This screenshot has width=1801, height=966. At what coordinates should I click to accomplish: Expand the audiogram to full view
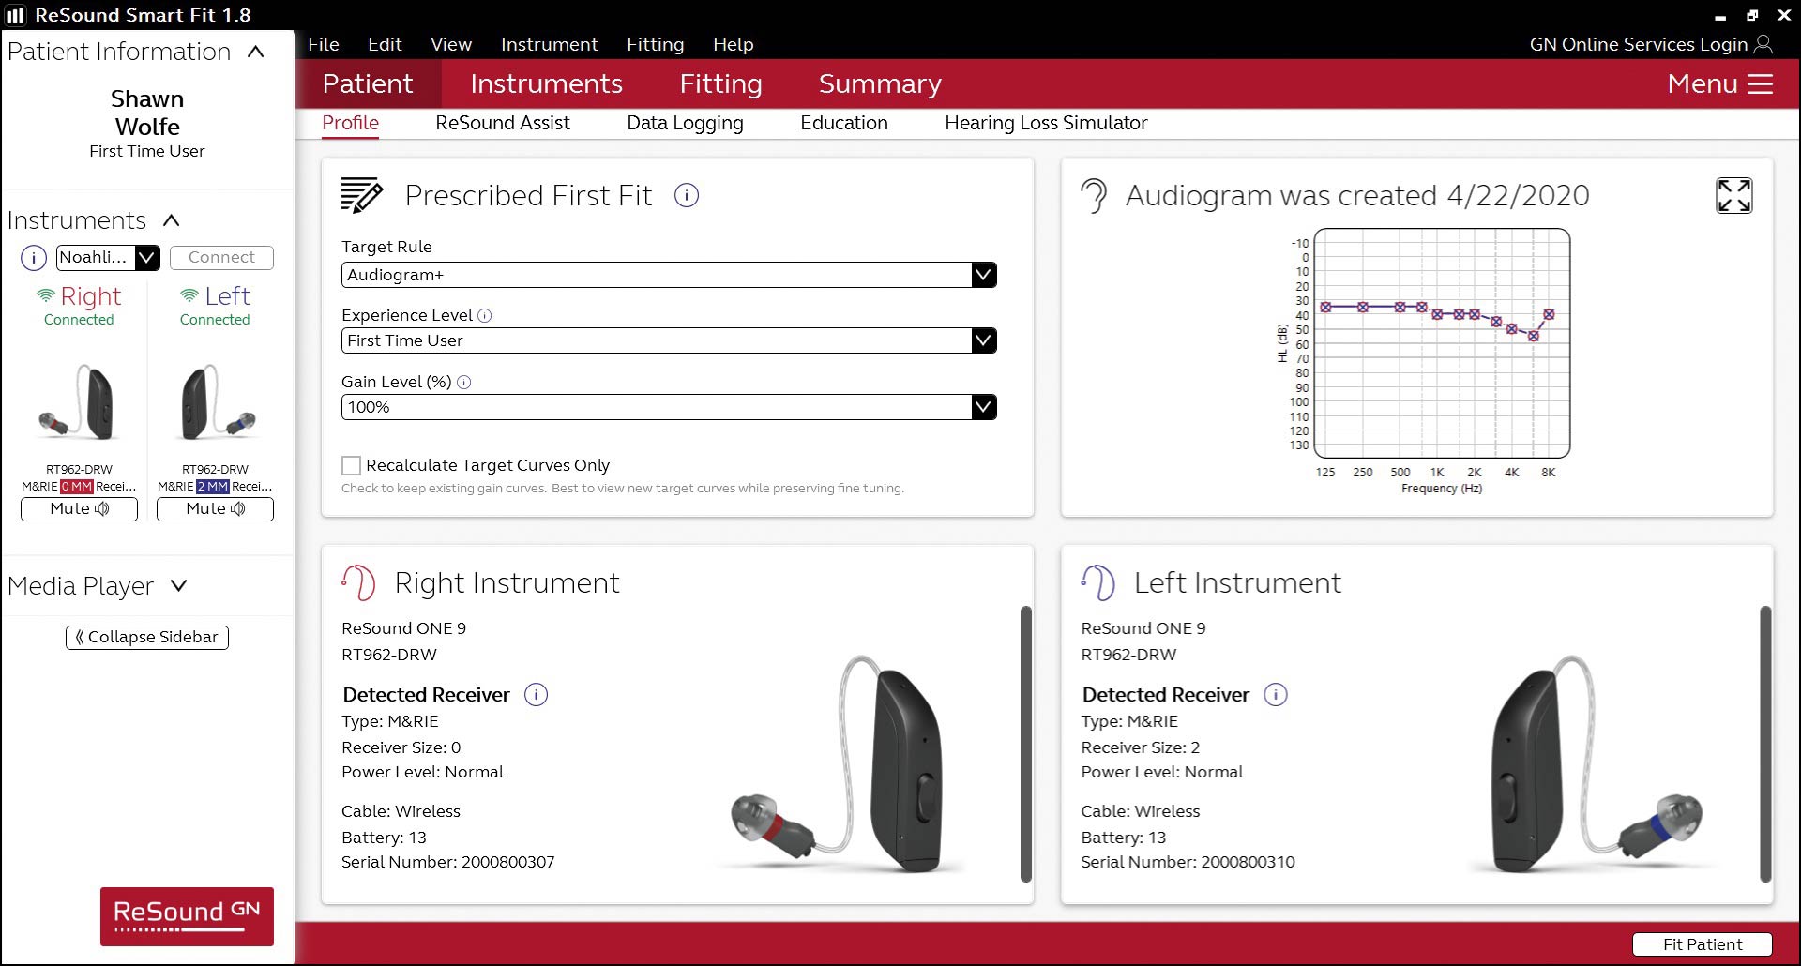point(1733,196)
